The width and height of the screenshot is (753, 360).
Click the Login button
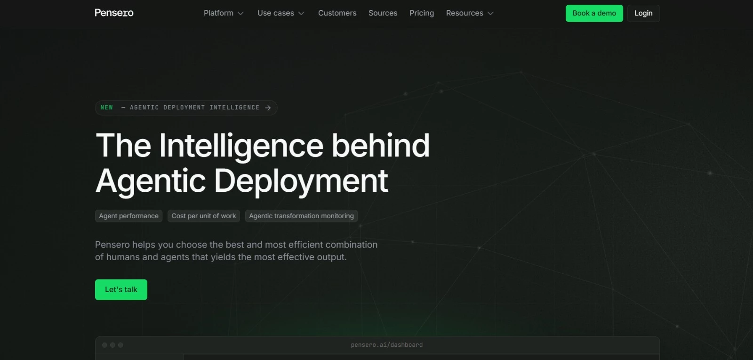[x=643, y=13]
